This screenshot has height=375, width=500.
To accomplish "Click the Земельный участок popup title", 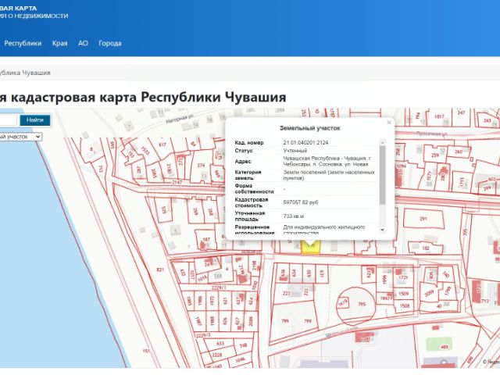I will pyautogui.click(x=309, y=128).
